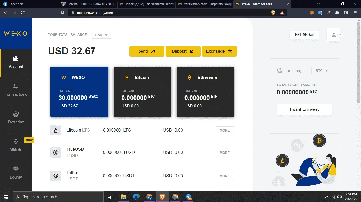Open the Affiliate section in sidebar

pos(16,145)
